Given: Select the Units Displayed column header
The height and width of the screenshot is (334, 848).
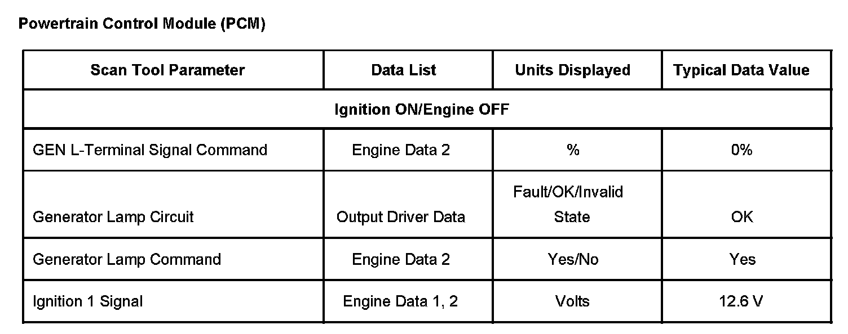Looking at the screenshot, I should click(572, 70).
